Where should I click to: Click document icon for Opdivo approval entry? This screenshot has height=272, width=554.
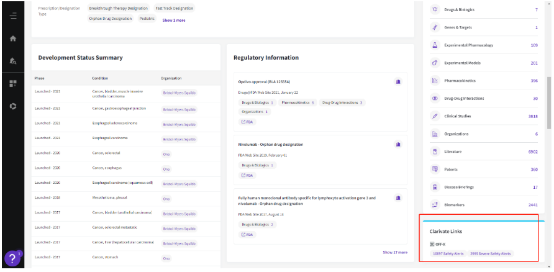398,81
